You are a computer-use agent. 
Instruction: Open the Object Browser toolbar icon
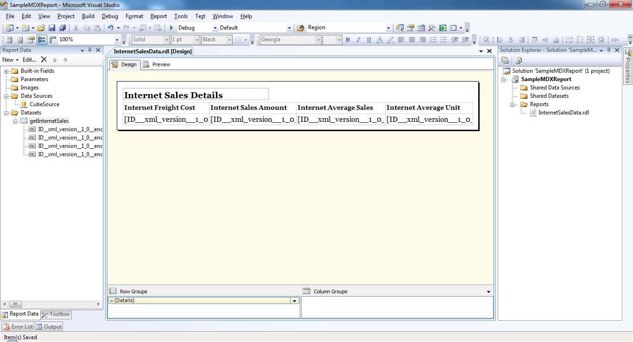(421, 28)
